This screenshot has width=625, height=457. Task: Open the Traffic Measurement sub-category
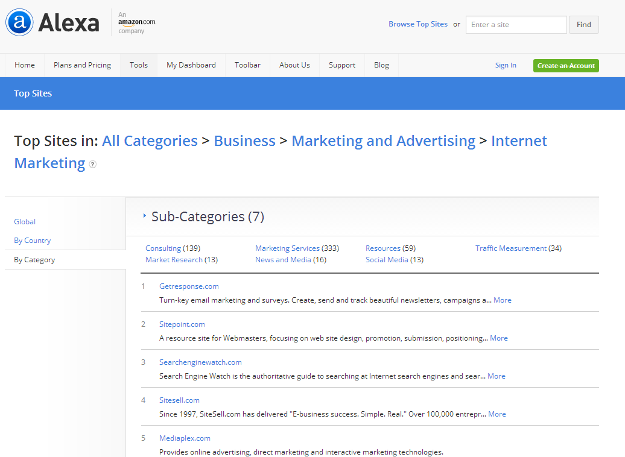[x=510, y=248]
